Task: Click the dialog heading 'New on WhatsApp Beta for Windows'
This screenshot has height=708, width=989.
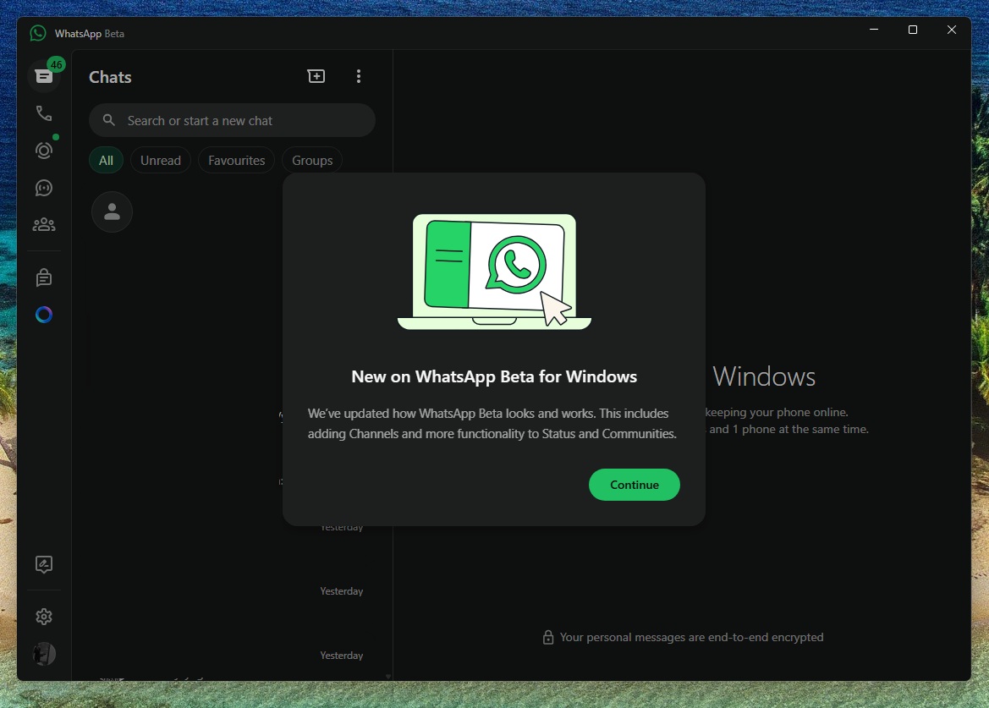Action: (494, 376)
